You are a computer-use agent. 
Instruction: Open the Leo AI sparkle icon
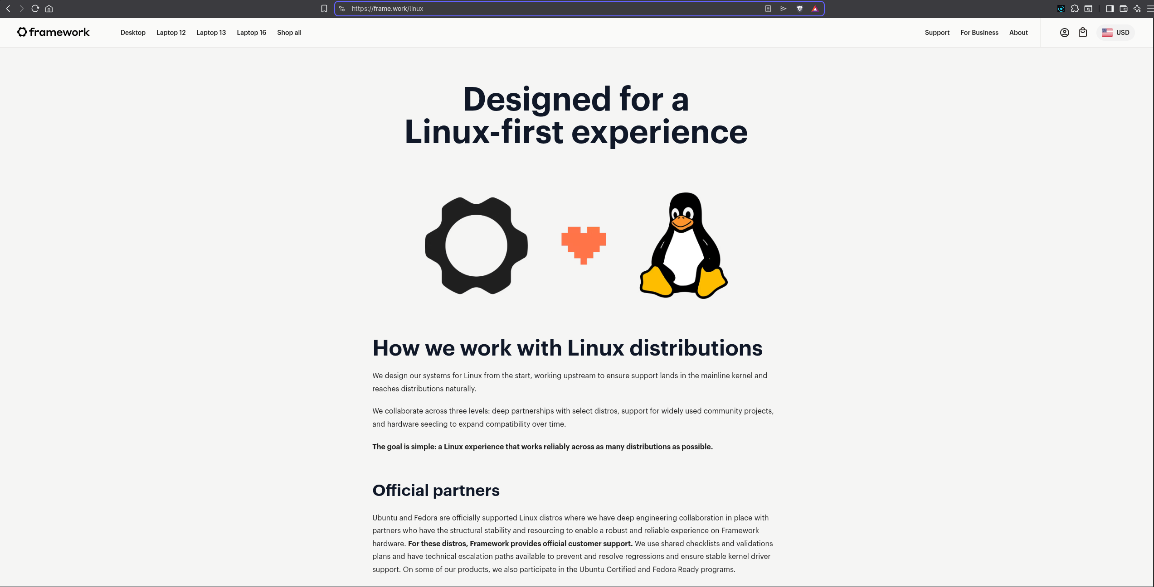(x=1137, y=9)
